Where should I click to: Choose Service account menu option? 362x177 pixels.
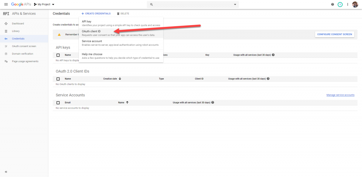click(121, 43)
